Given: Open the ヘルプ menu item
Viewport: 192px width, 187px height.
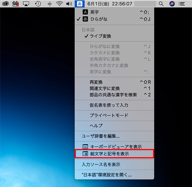Looking at the screenshot, I should tap(114, 126).
